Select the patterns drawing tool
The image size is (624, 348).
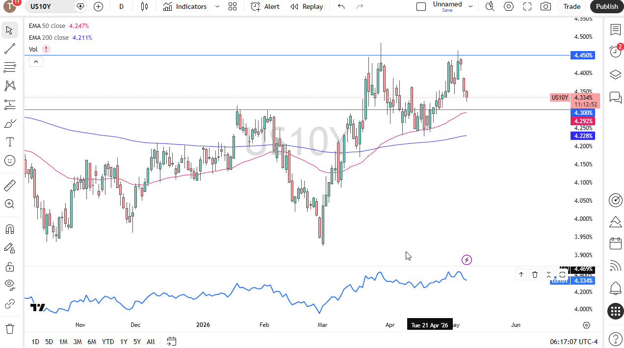(9, 86)
